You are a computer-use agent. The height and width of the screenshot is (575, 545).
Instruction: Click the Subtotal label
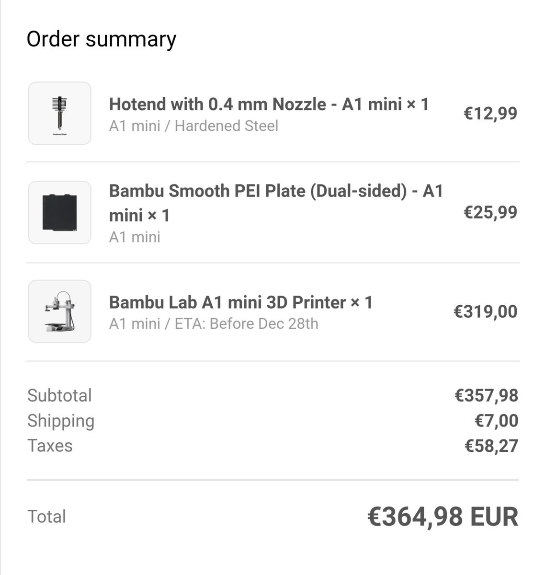pos(59,395)
